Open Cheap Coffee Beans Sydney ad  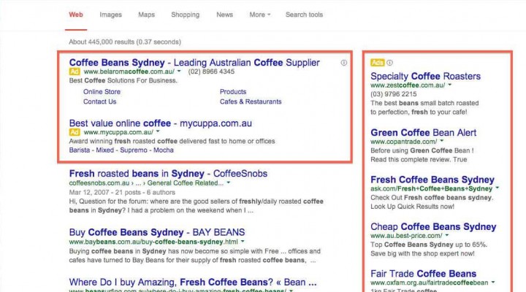coord(433,227)
